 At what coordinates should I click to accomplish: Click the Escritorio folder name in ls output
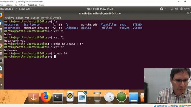pyautogui.click(x=32, y=25)
